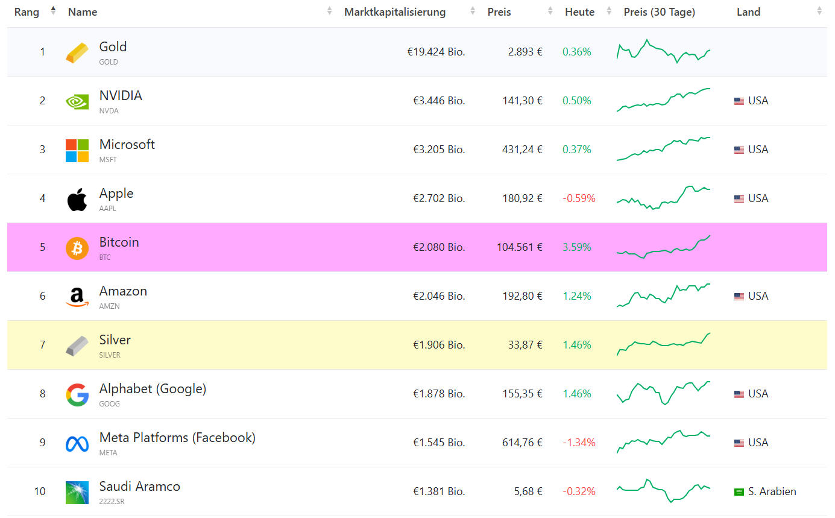Viewport: 835px width, 518px height.
Task: Click Silver price 33,87 €
Action: click(x=525, y=345)
